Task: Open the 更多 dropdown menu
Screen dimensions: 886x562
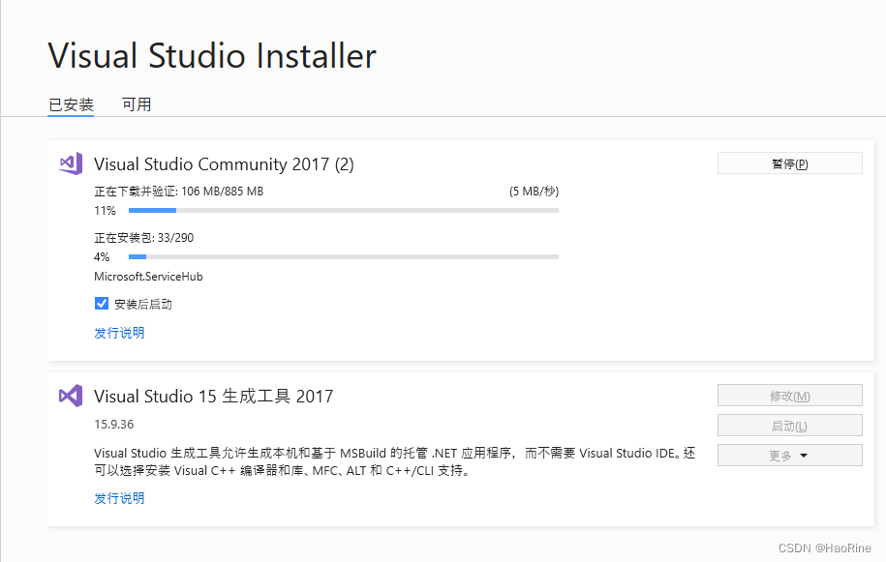Action: [x=788, y=455]
